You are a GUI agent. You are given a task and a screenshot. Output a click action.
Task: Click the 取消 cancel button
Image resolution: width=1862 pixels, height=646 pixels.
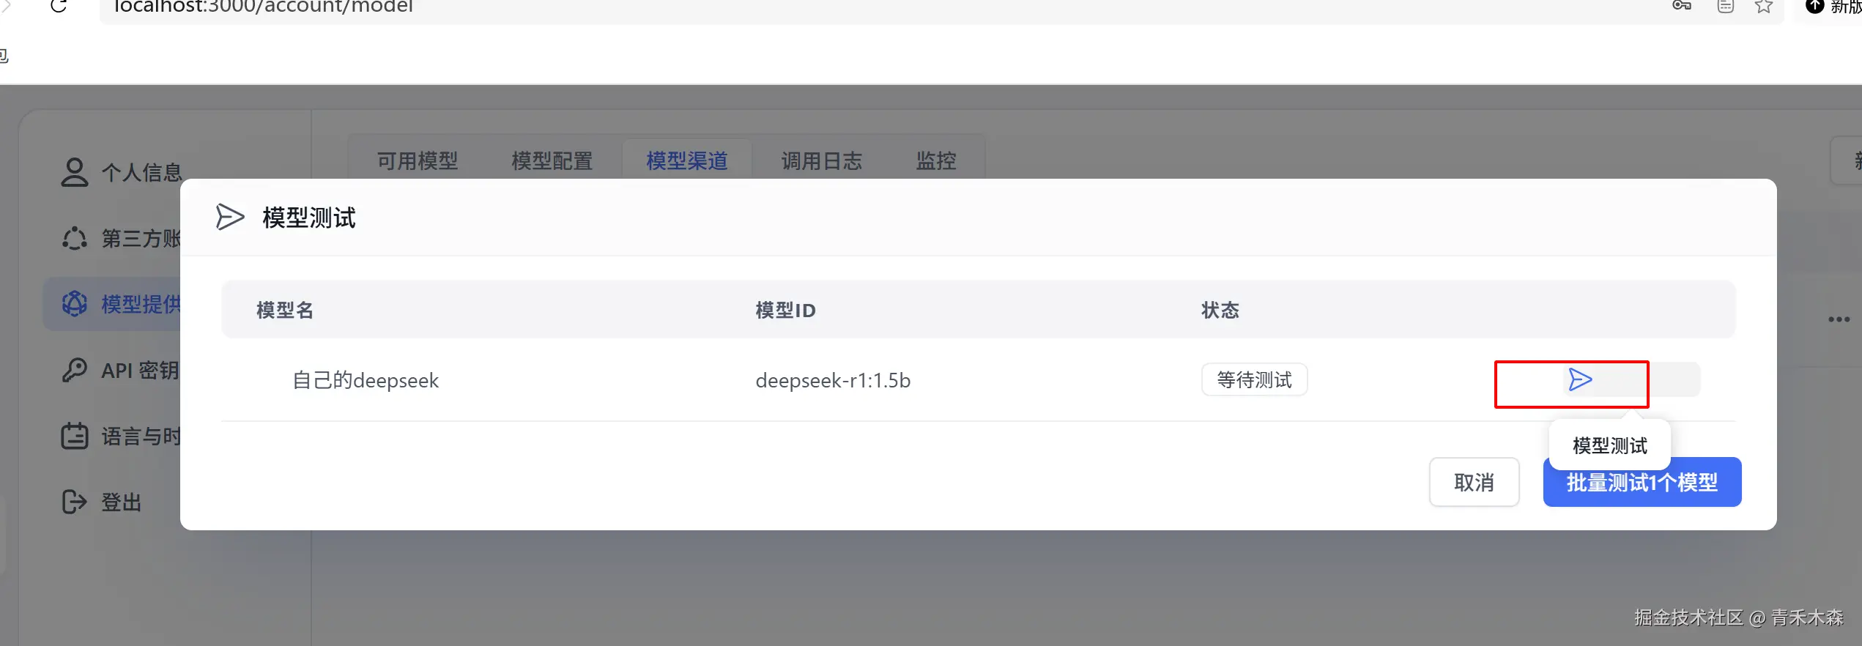[1474, 482]
